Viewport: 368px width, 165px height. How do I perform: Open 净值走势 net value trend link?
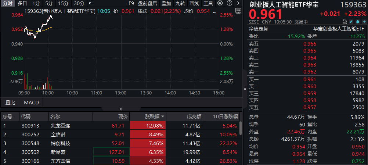[259, 29]
